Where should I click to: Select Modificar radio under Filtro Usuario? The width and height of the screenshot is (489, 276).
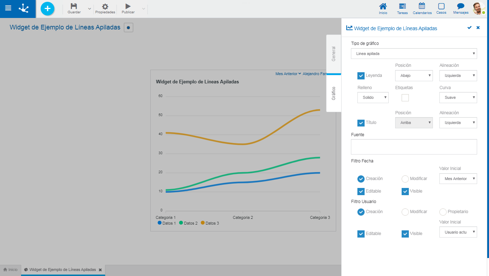[x=405, y=212]
